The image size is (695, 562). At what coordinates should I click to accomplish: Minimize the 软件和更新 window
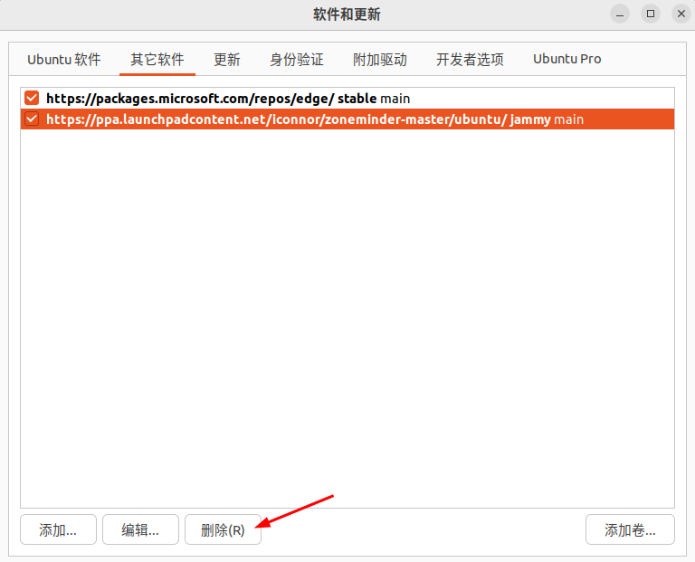click(620, 14)
